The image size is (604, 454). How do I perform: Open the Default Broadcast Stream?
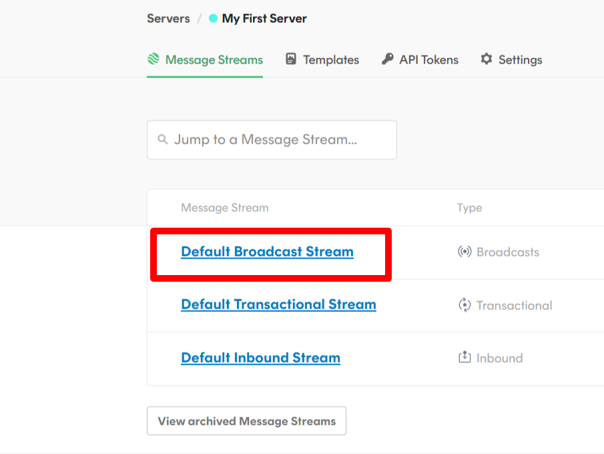[x=267, y=252]
